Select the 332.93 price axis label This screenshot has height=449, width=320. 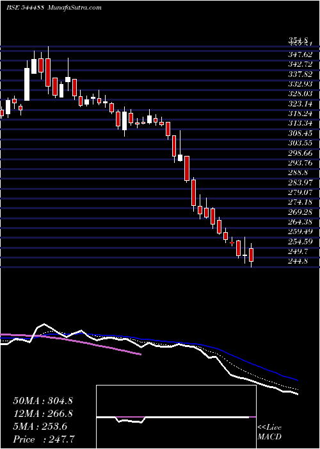coord(300,83)
